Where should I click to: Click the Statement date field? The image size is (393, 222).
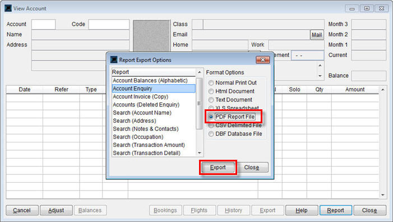308,55
